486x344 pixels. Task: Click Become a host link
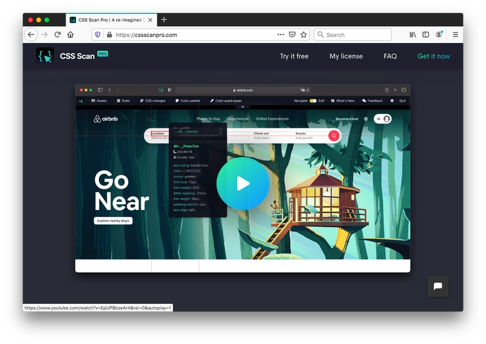347,119
